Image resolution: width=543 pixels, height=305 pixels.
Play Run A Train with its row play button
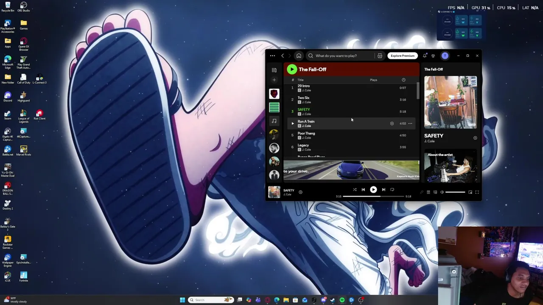point(292,123)
